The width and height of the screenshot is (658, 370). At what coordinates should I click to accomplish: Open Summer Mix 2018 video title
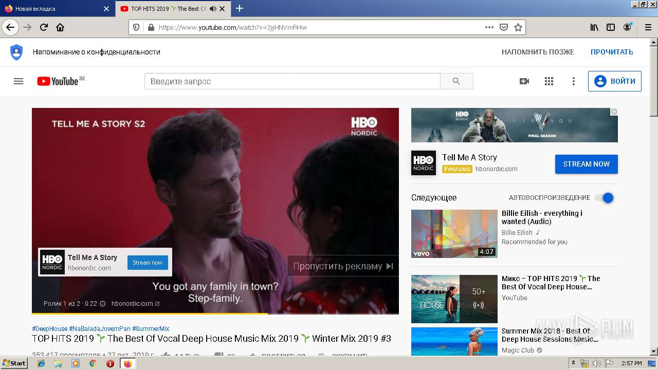coord(550,335)
